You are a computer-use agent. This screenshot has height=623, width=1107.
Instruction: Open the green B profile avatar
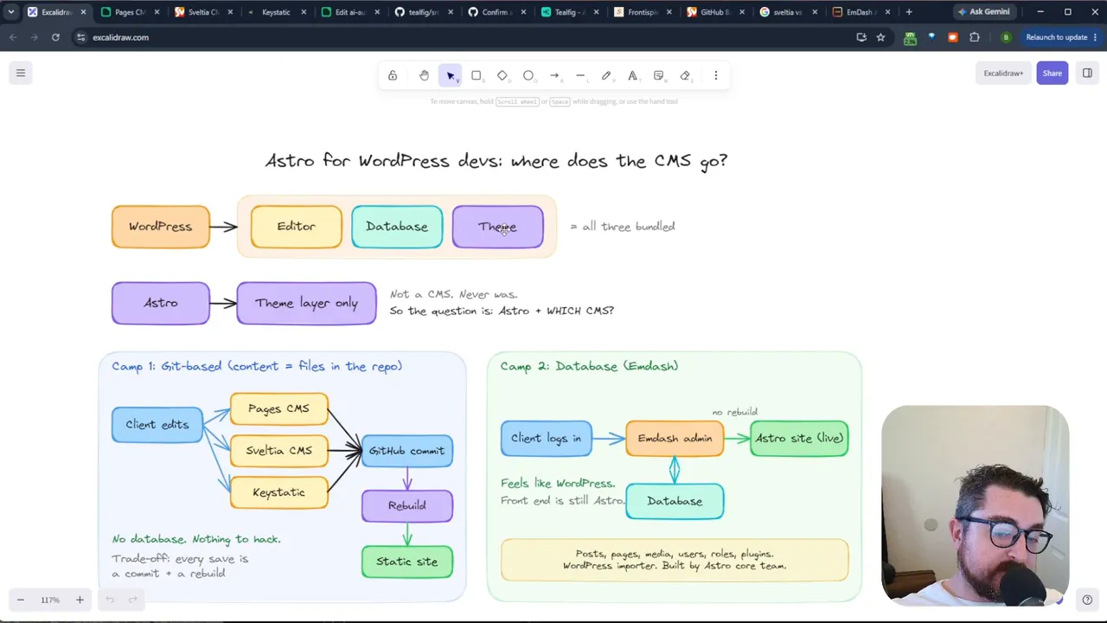pyautogui.click(x=1006, y=37)
